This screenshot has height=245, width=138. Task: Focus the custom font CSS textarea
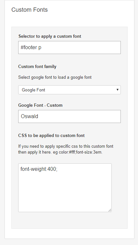[x=65, y=188]
